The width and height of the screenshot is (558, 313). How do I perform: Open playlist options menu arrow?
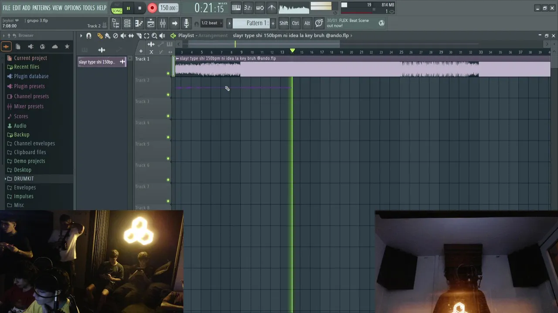(x=81, y=36)
